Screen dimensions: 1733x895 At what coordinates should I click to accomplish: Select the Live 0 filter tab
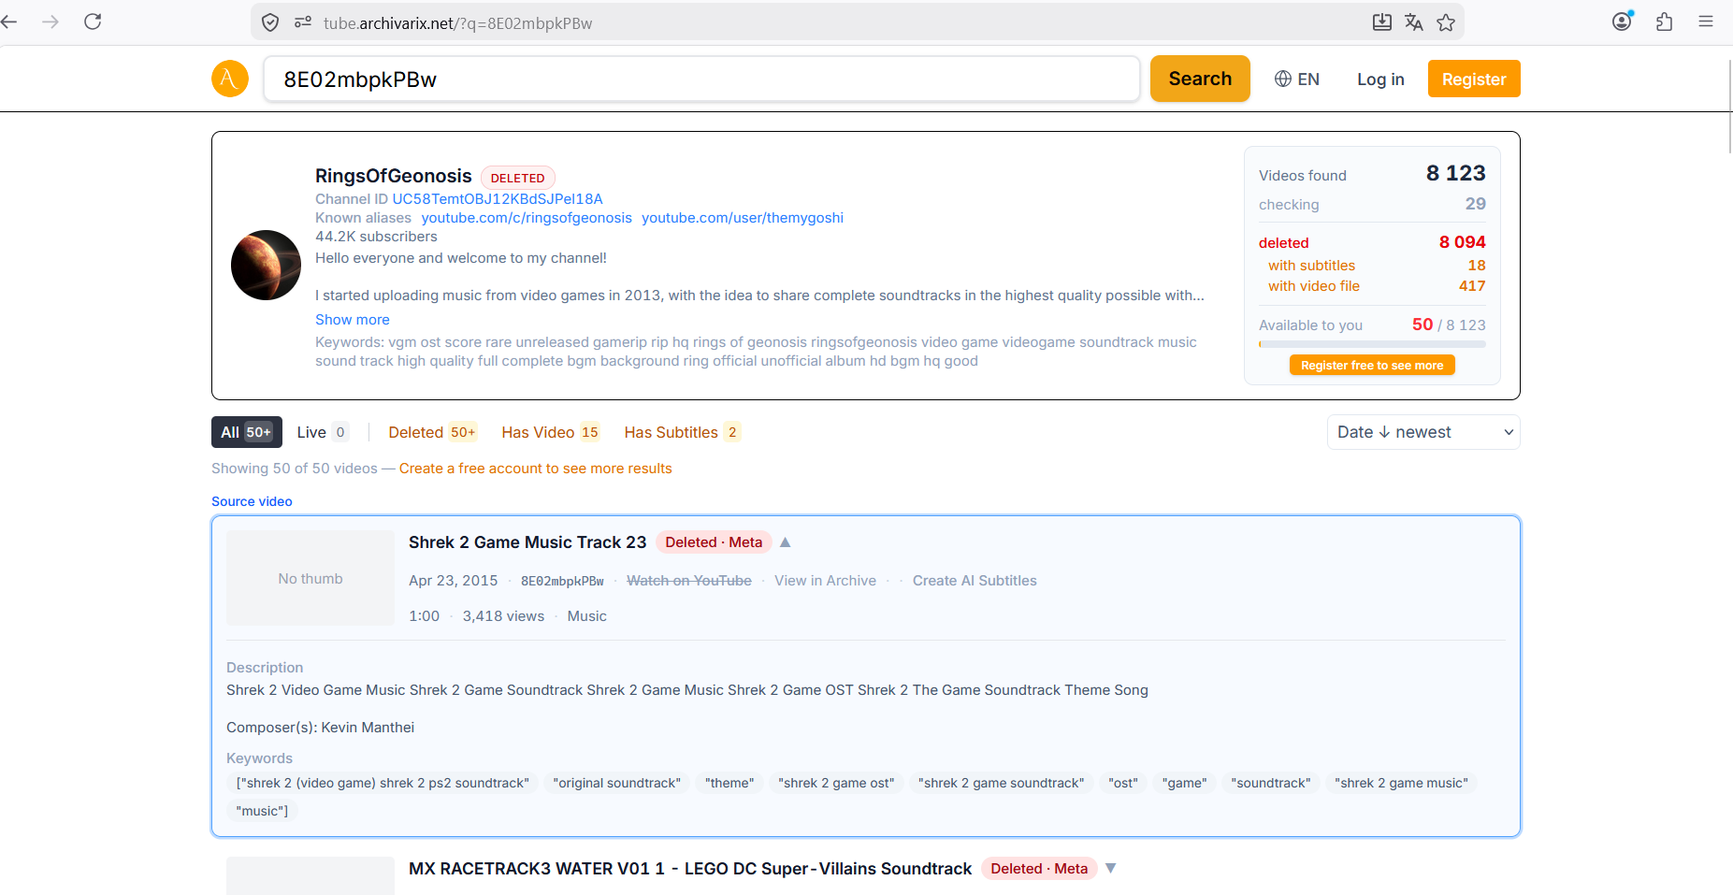pos(322,432)
